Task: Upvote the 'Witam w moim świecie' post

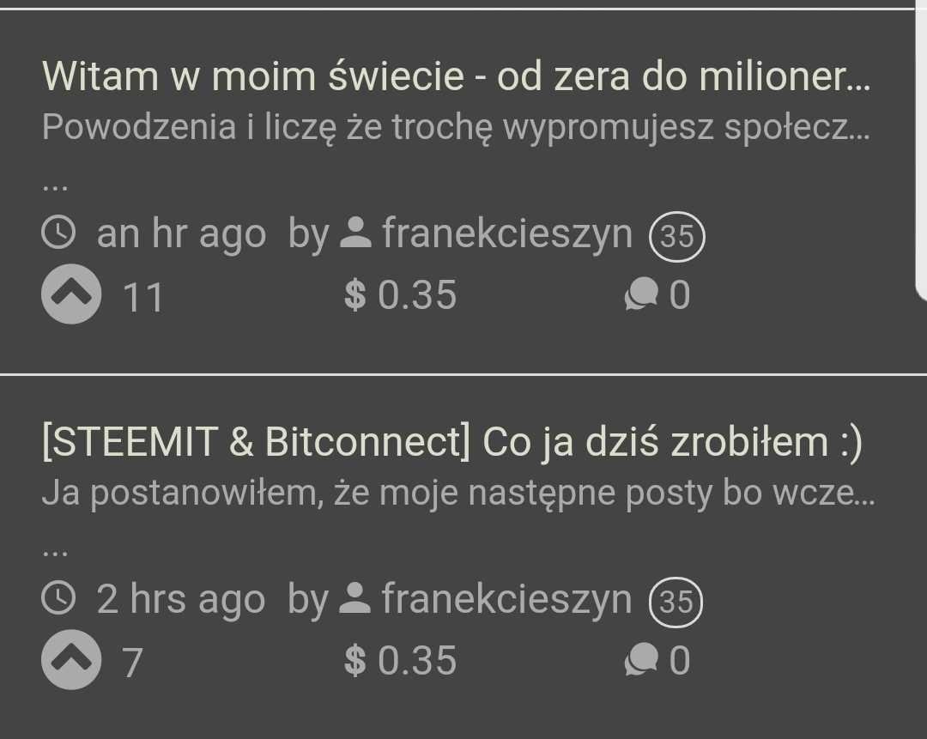Action: click(71, 294)
